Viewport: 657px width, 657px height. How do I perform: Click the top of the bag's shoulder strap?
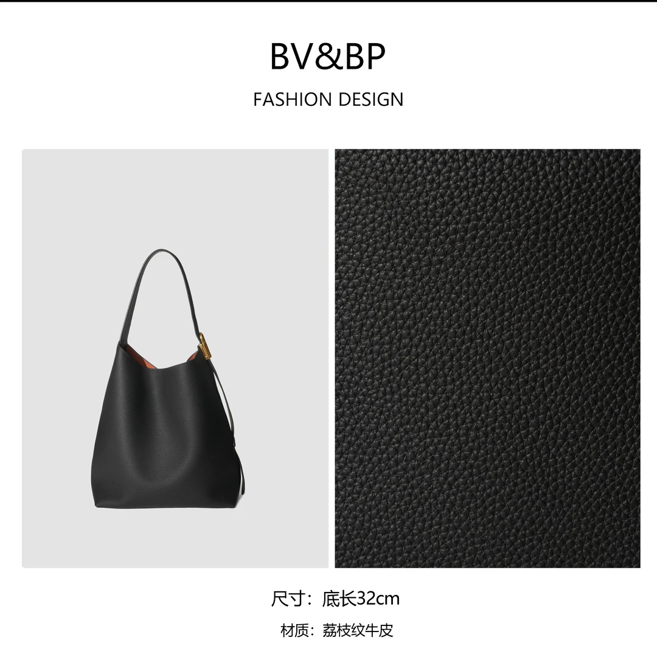pyautogui.click(x=162, y=252)
